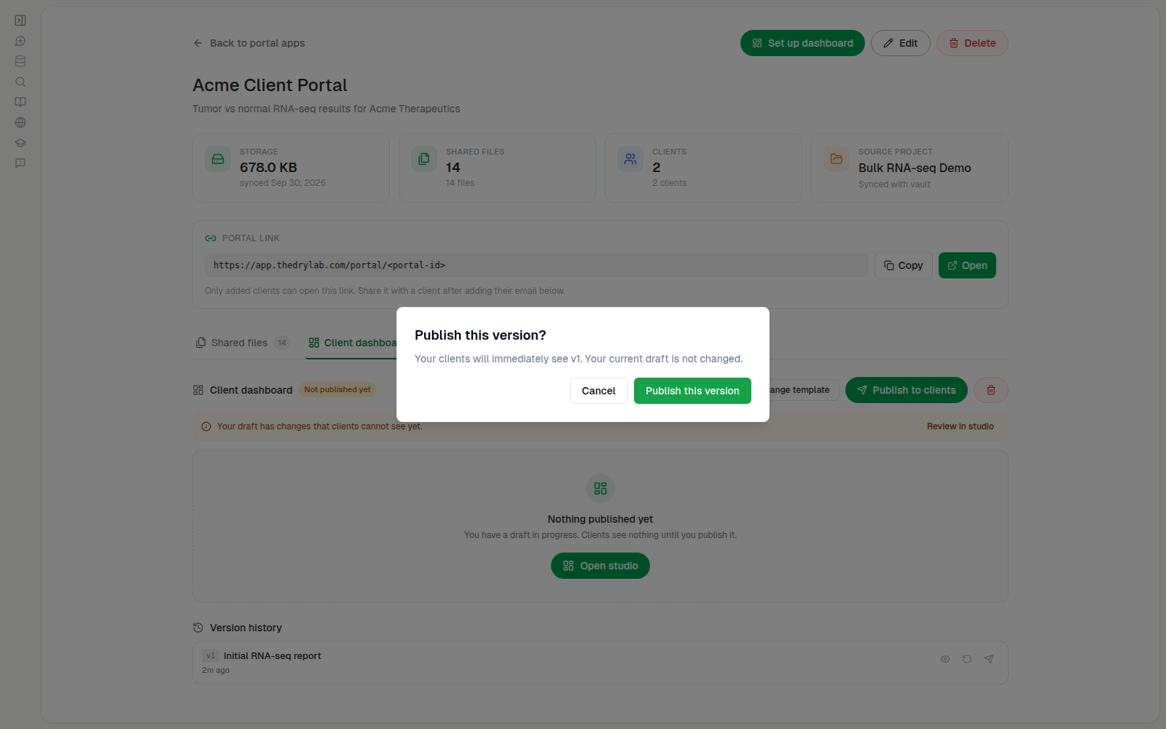Screen dimensions: 1166x729
Task: Click the Acme Client Portal title
Action: pyautogui.click(x=270, y=85)
